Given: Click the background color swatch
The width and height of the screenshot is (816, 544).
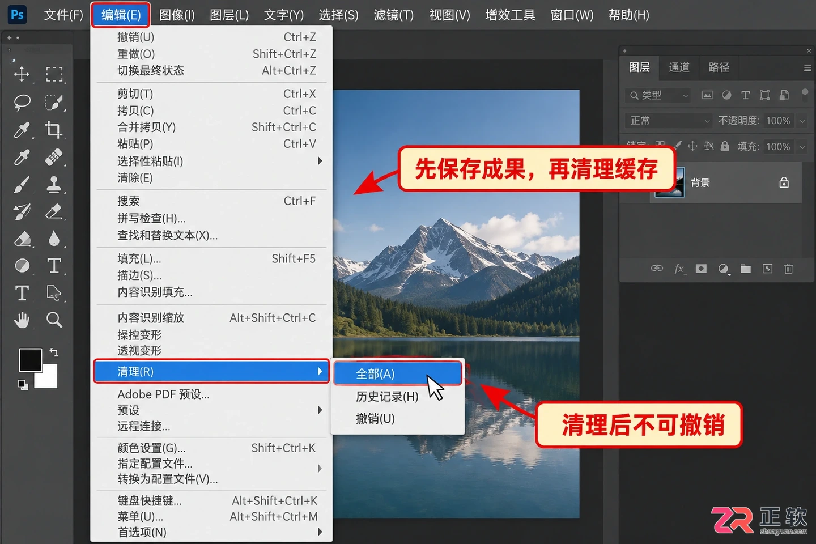Looking at the screenshot, I should click(x=49, y=379).
